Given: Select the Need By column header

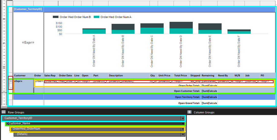Looking at the screenshot, I should 226,75.
